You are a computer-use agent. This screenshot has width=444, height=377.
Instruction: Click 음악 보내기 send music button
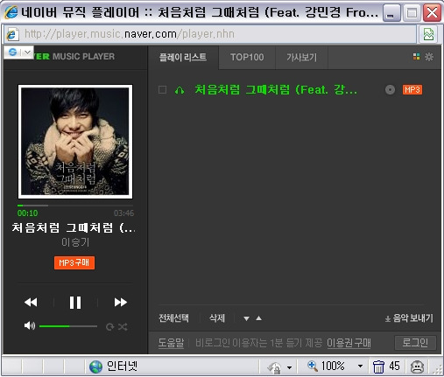coord(409,318)
